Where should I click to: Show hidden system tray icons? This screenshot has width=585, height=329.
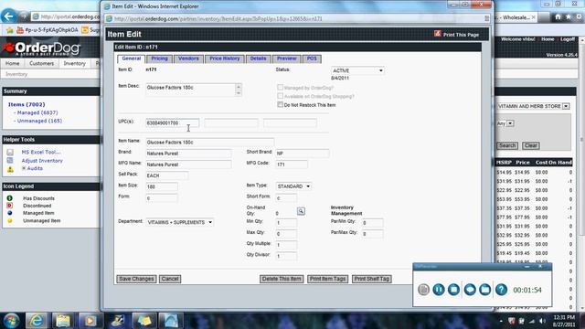pos(501,321)
